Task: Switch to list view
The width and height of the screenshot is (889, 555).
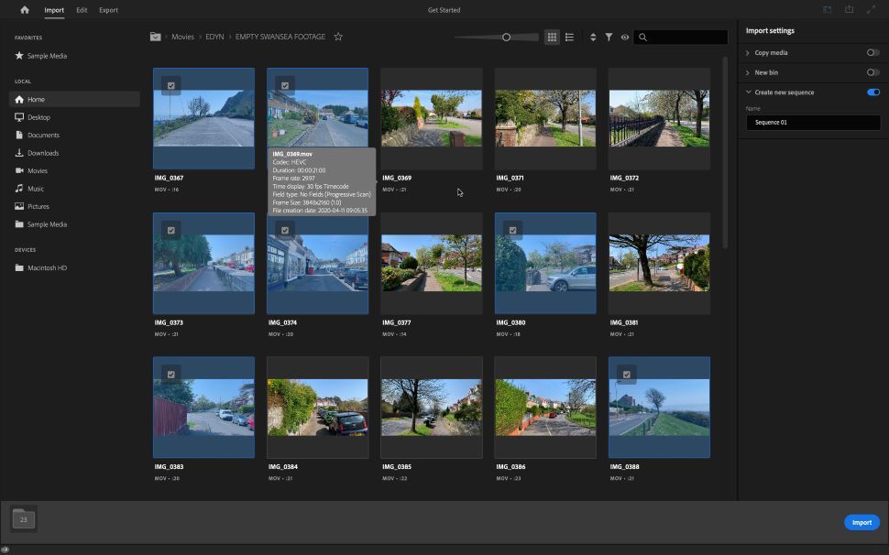Action: [569, 37]
